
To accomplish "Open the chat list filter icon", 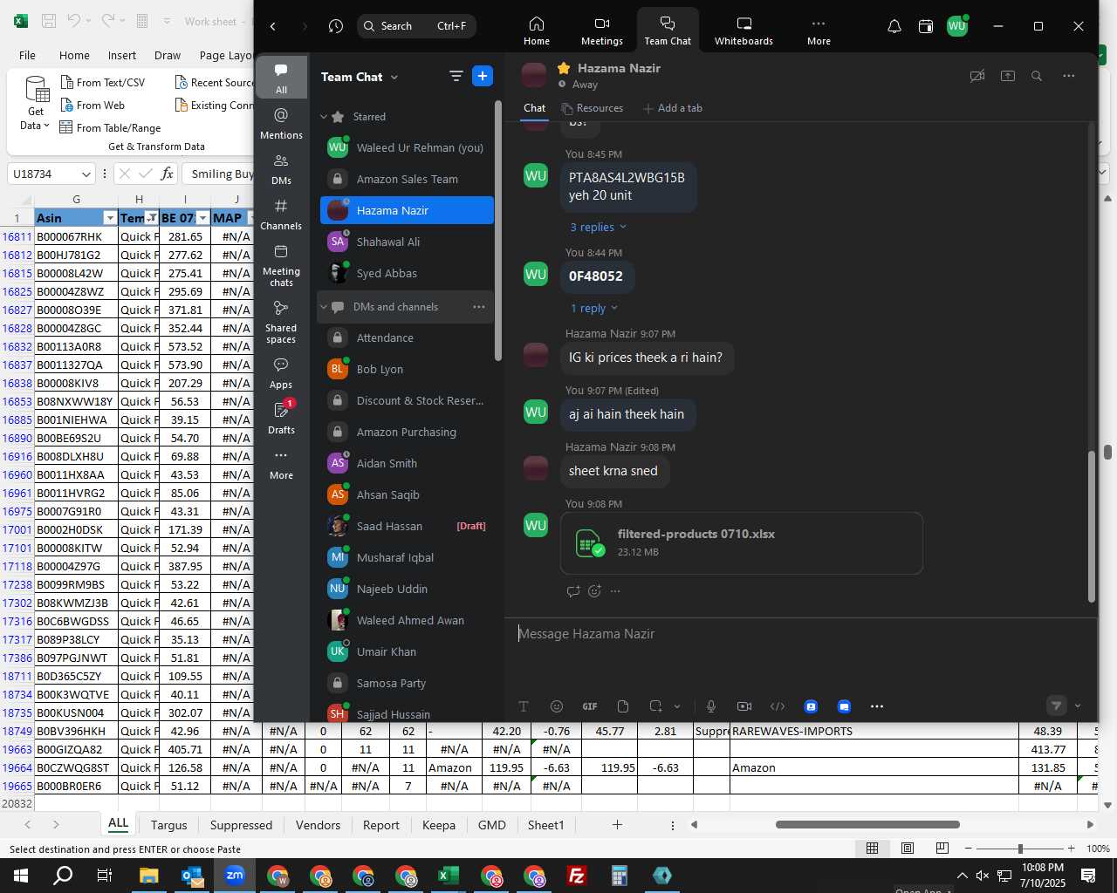I will coord(456,77).
